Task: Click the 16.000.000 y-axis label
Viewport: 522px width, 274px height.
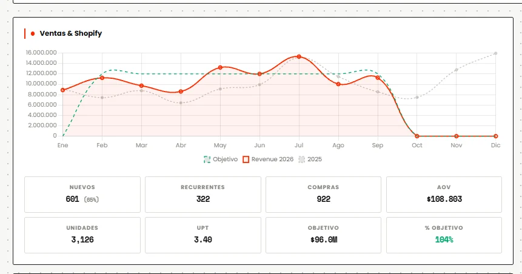Action: point(41,53)
